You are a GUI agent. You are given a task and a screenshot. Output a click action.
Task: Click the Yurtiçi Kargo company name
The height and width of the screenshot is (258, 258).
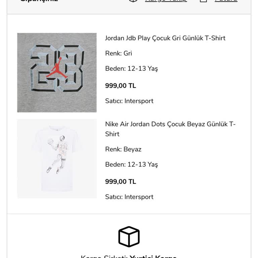click(153, 257)
